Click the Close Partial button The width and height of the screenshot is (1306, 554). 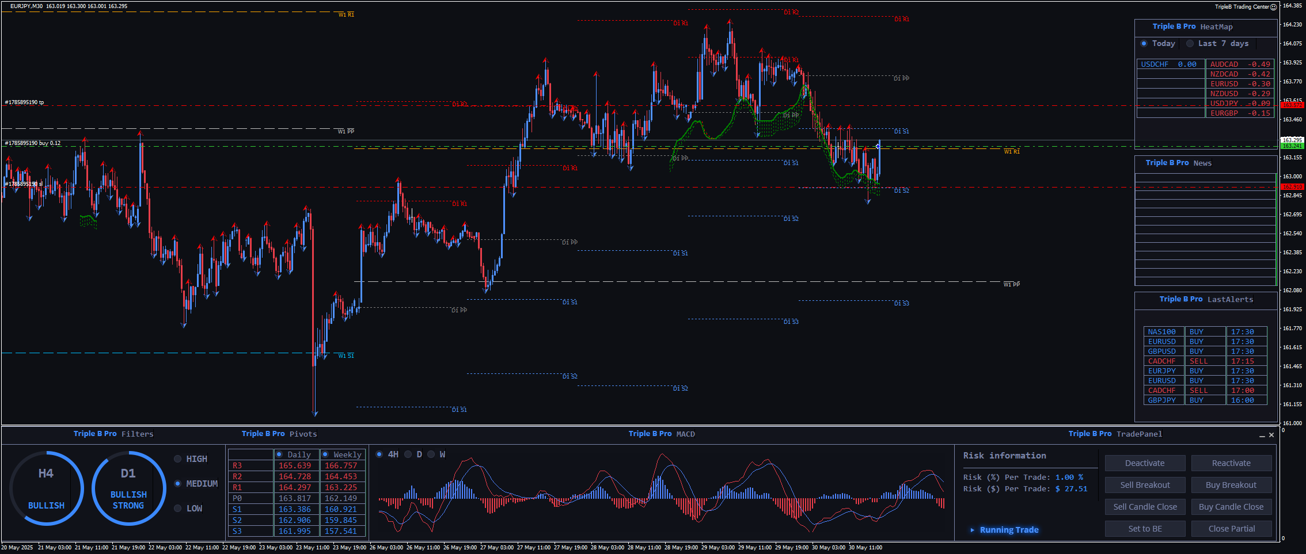pyautogui.click(x=1231, y=529)
